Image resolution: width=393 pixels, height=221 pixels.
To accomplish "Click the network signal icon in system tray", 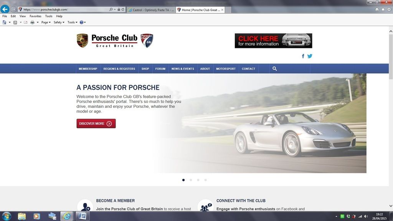I will coord(360,216).
